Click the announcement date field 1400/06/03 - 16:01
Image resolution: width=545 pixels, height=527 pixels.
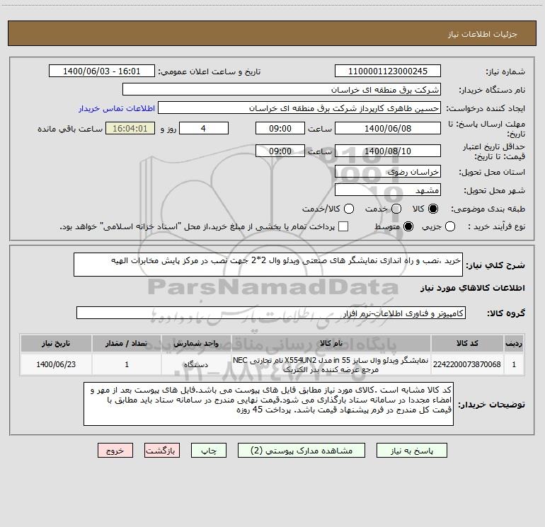[101, 71]
